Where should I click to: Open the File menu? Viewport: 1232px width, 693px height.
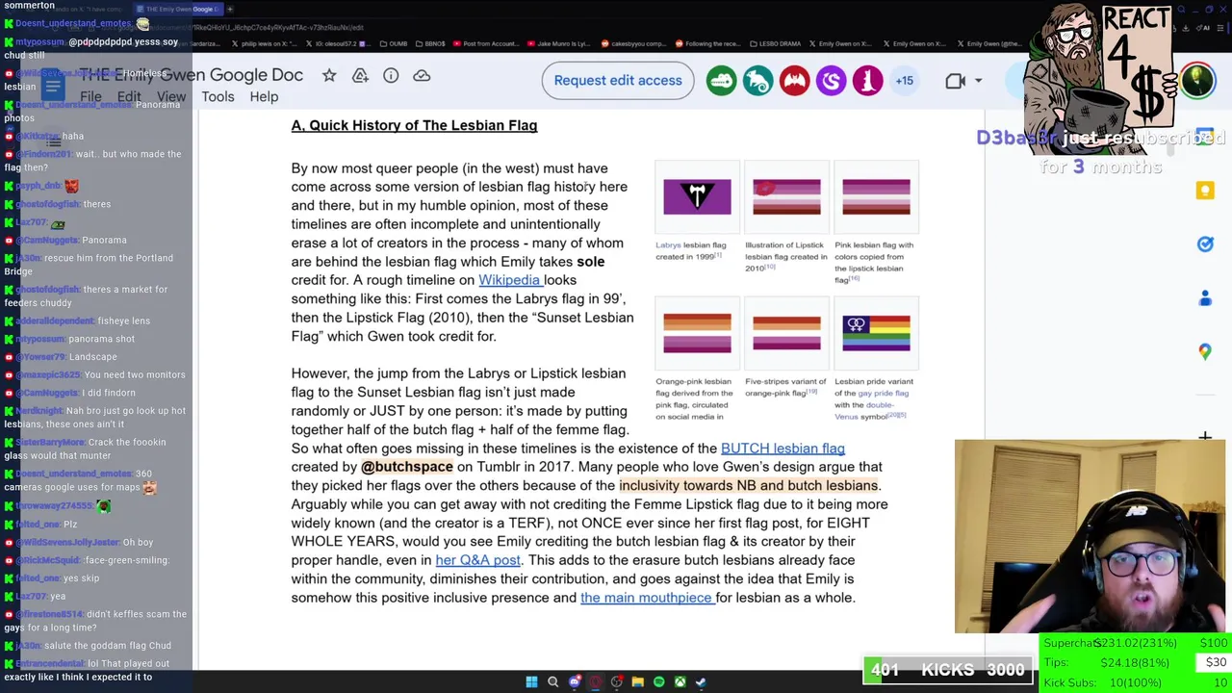[x=90, y=97]
